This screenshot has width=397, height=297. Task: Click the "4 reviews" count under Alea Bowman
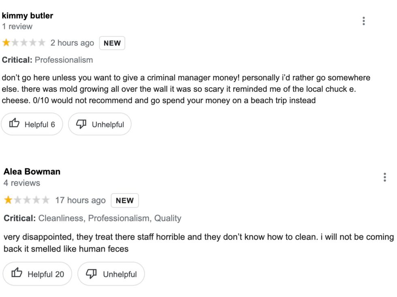point(22,183)
